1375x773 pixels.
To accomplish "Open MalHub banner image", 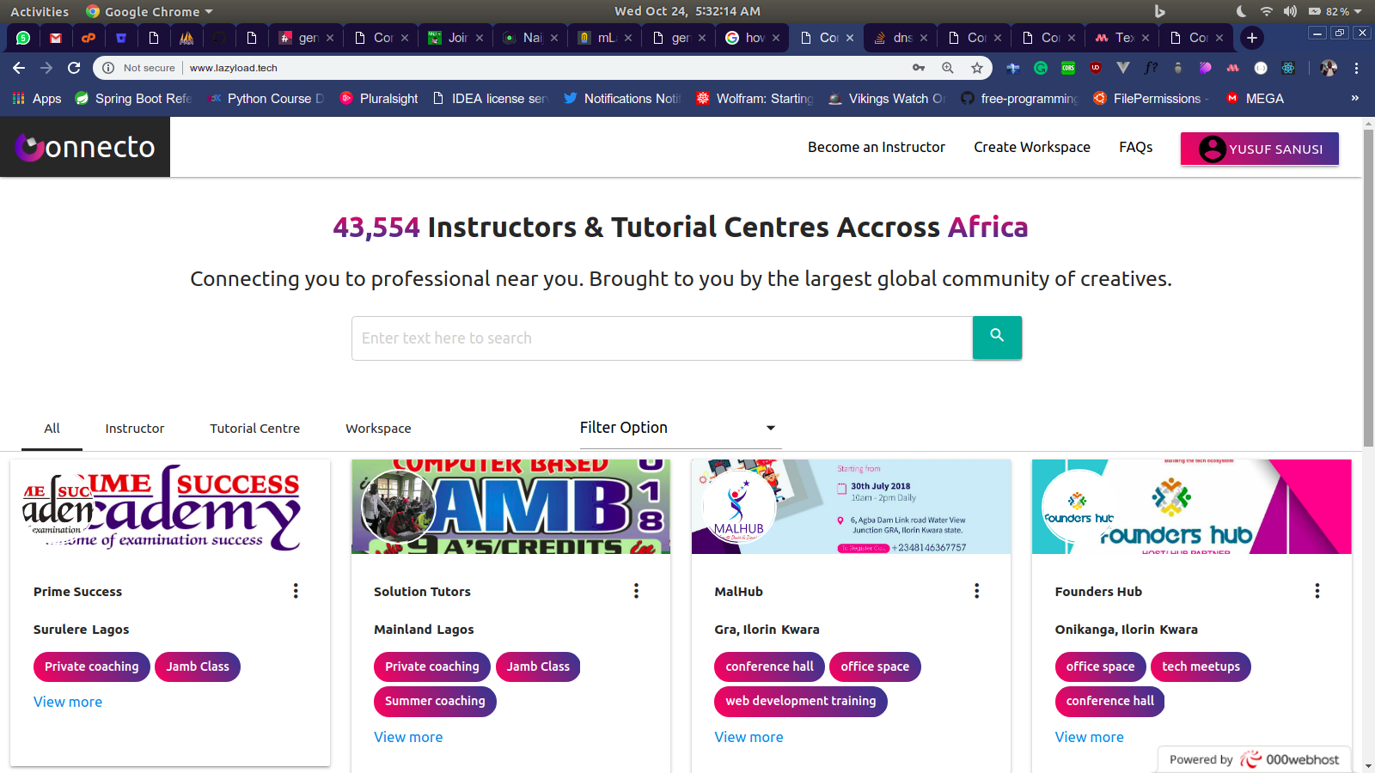I will click(x=851, y=507).
